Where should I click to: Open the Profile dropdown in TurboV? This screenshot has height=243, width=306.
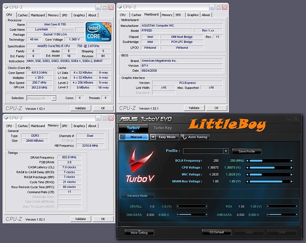click(226, 151)
